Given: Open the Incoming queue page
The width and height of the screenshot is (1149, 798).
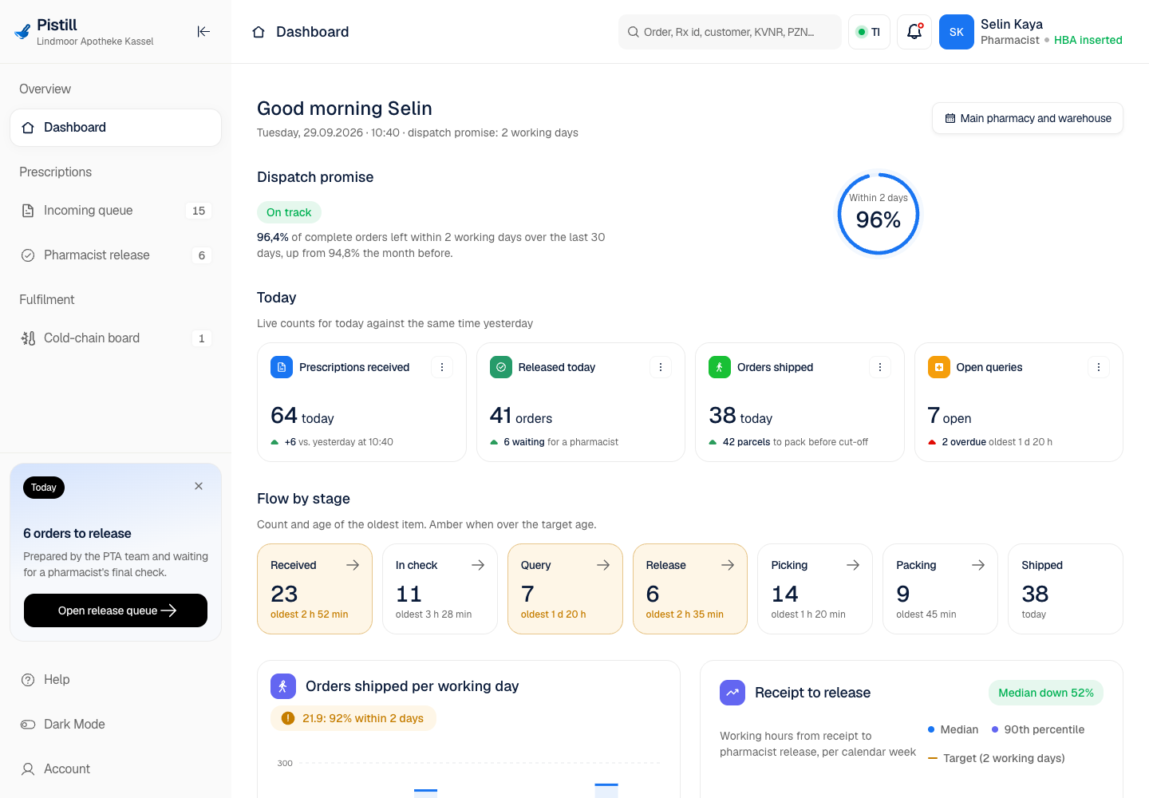Looking at the screenshot, I should tap(116, 211).
